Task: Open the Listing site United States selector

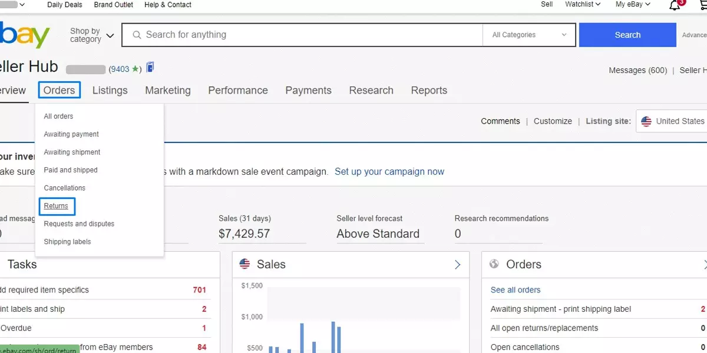Action: coord(672,121)
